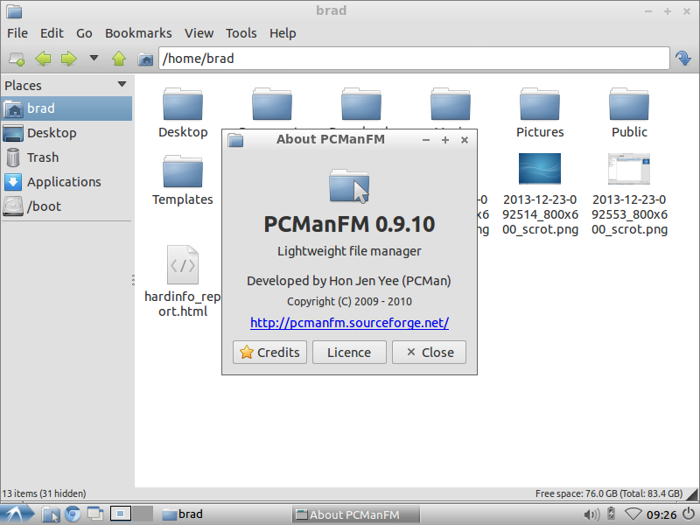
Task: Select brad in Places sidebar
Action: click(x=66, y=108)
